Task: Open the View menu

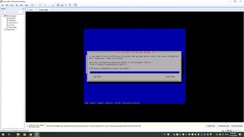Action: pos(12,5)
